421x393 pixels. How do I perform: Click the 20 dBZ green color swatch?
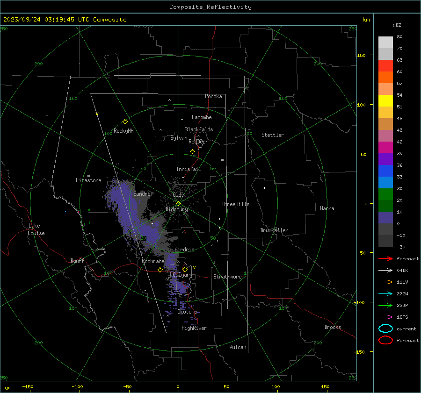coord(385,194)
